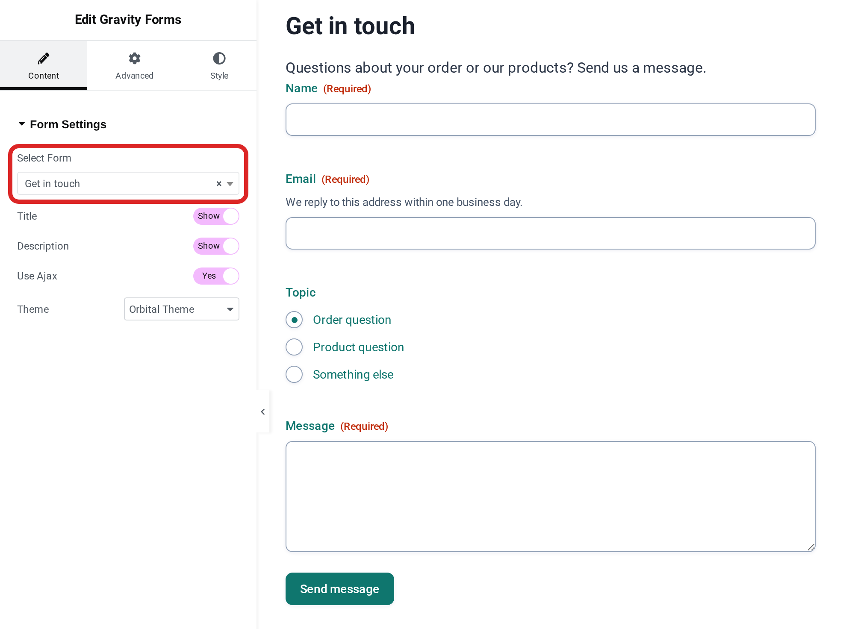Click the Name input field
The height and width of the screenshot is (629, 855).
click(551, 120)
